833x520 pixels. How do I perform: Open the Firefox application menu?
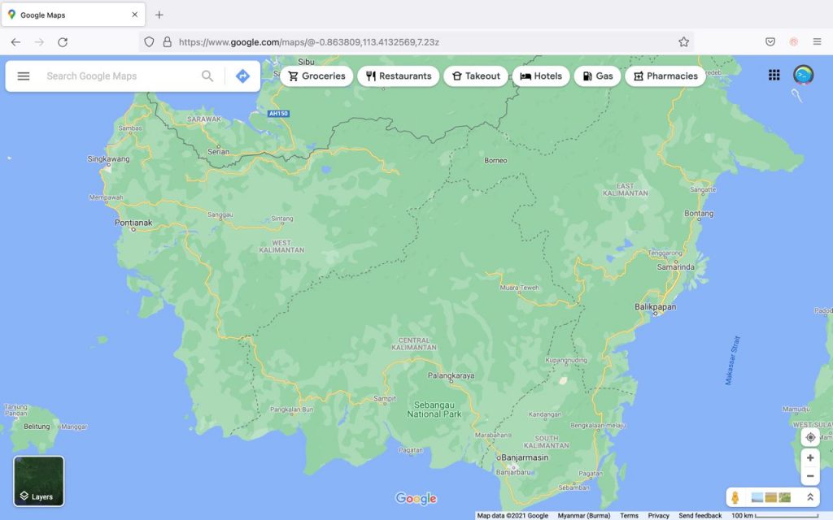tap(817, 42)
